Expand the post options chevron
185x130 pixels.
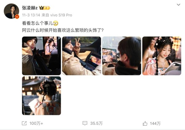179,5
